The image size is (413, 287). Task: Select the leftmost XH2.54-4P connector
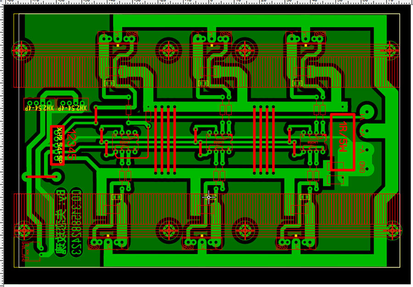[39, 105]
